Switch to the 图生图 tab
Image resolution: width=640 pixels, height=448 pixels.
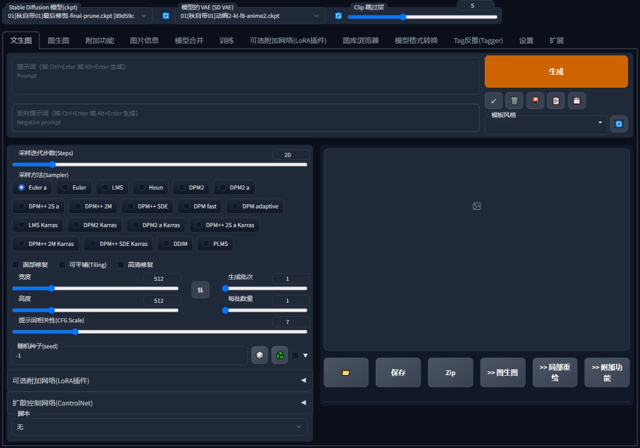59,40
